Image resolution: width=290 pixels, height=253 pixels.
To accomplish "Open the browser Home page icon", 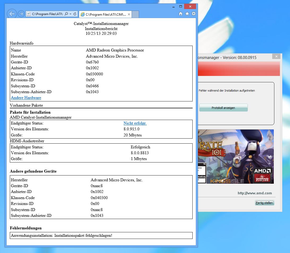I will tap(181, 14).
